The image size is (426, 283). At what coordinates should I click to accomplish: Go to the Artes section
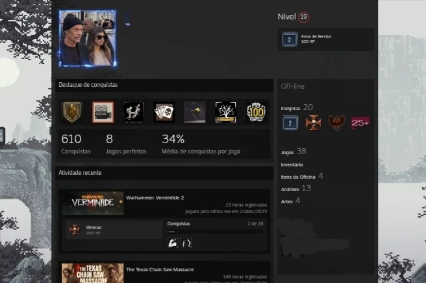pos(286,201)
